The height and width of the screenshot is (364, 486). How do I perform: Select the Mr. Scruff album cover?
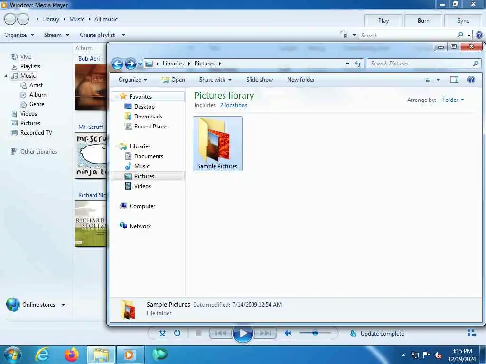coord(91,155)
